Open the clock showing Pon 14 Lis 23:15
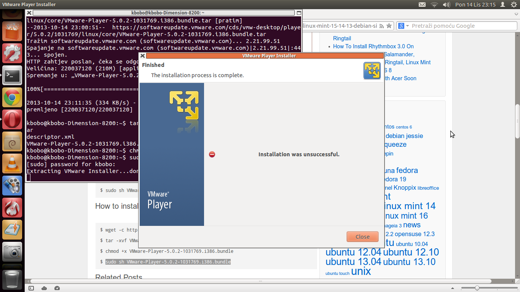Viewport: 520px width, 292px height. coord(475,5)
